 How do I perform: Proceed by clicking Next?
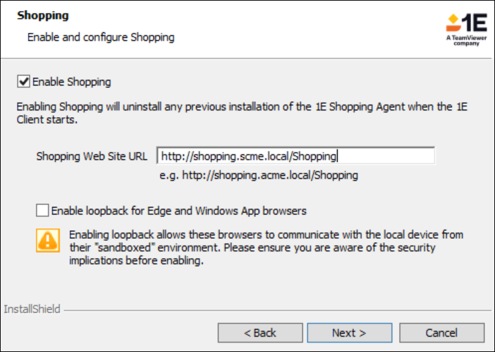coord(349,333)
